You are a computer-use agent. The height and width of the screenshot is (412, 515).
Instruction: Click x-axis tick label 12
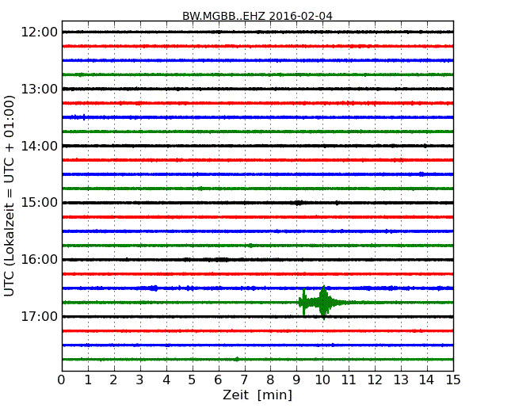pyautogui.click(x=375, y=380)
